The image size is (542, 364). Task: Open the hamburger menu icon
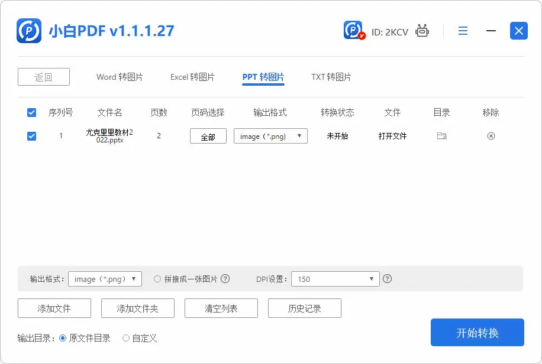point(463,31)
